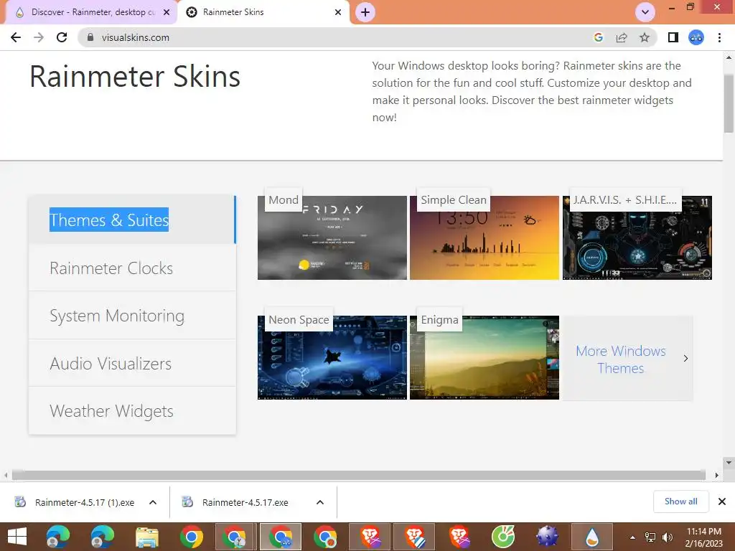Open the volume tray icon
This screenshot has width=735, height=551.
tap(667, 537)
